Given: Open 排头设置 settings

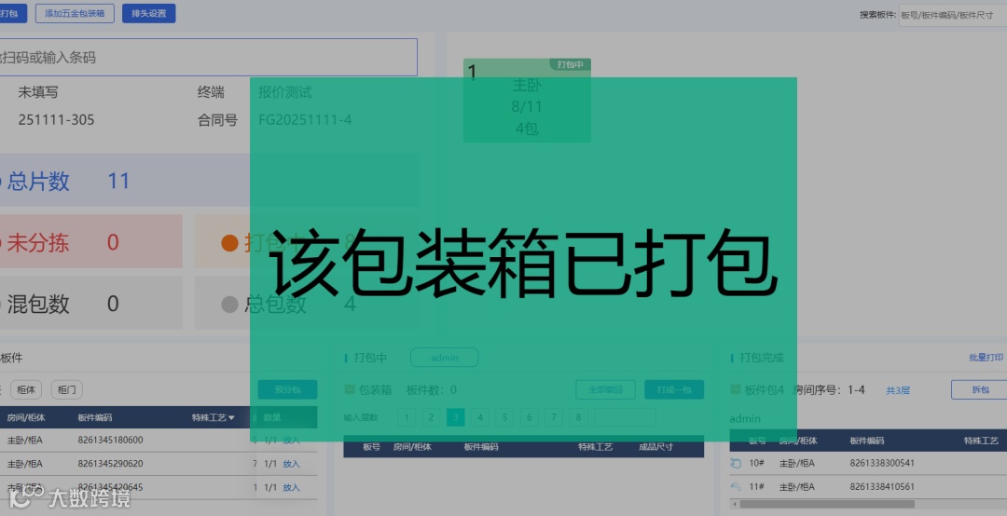Looking at the screenshot, I should click(x=148, y=13).
